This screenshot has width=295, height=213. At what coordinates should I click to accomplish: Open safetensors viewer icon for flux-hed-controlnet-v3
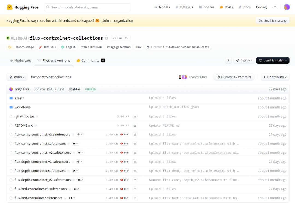pyautogui.click(x=76, y=189)
